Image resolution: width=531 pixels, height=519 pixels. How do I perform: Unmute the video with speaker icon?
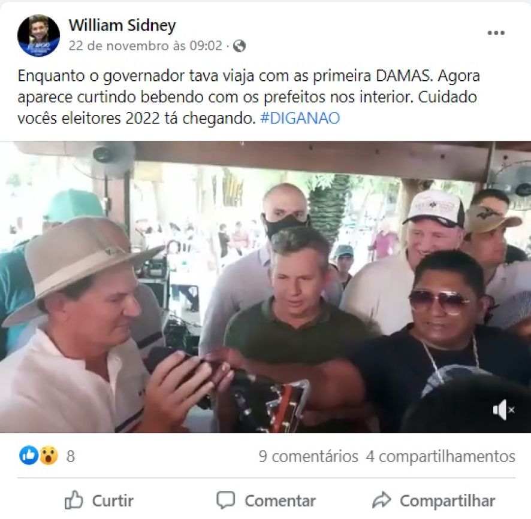(503, 409)
